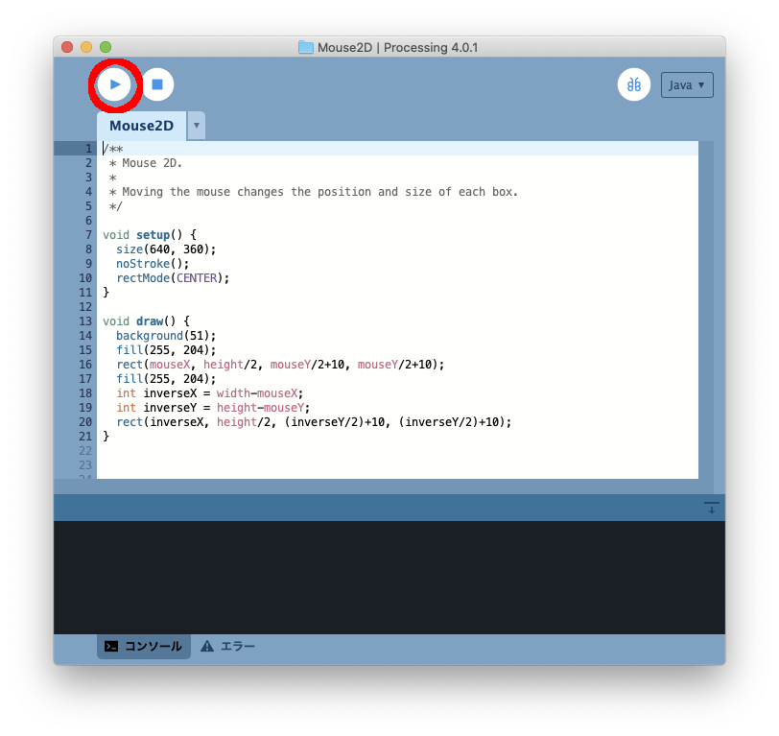The width and height of the screenshot is (779, 736).
Task: Switch to the エラー errors tab
Action: 227,646
